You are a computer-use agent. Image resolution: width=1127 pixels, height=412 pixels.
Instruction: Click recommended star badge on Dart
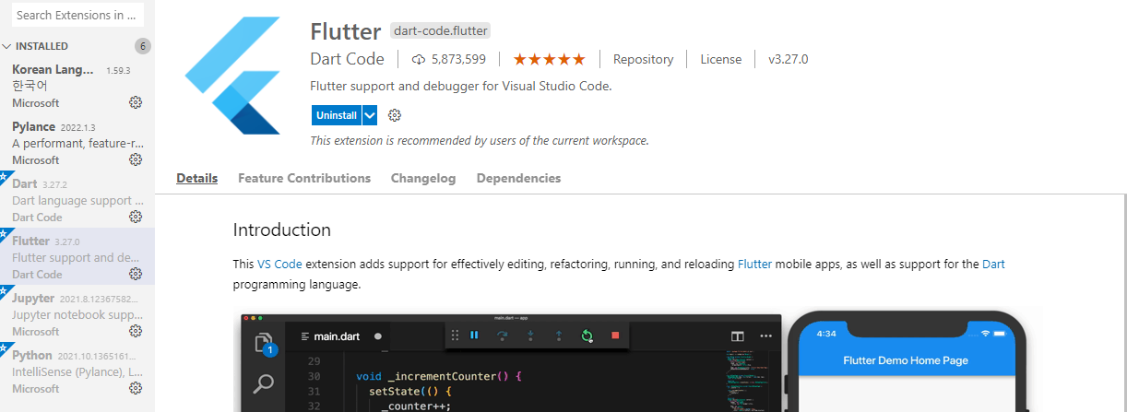pos(4,175)
